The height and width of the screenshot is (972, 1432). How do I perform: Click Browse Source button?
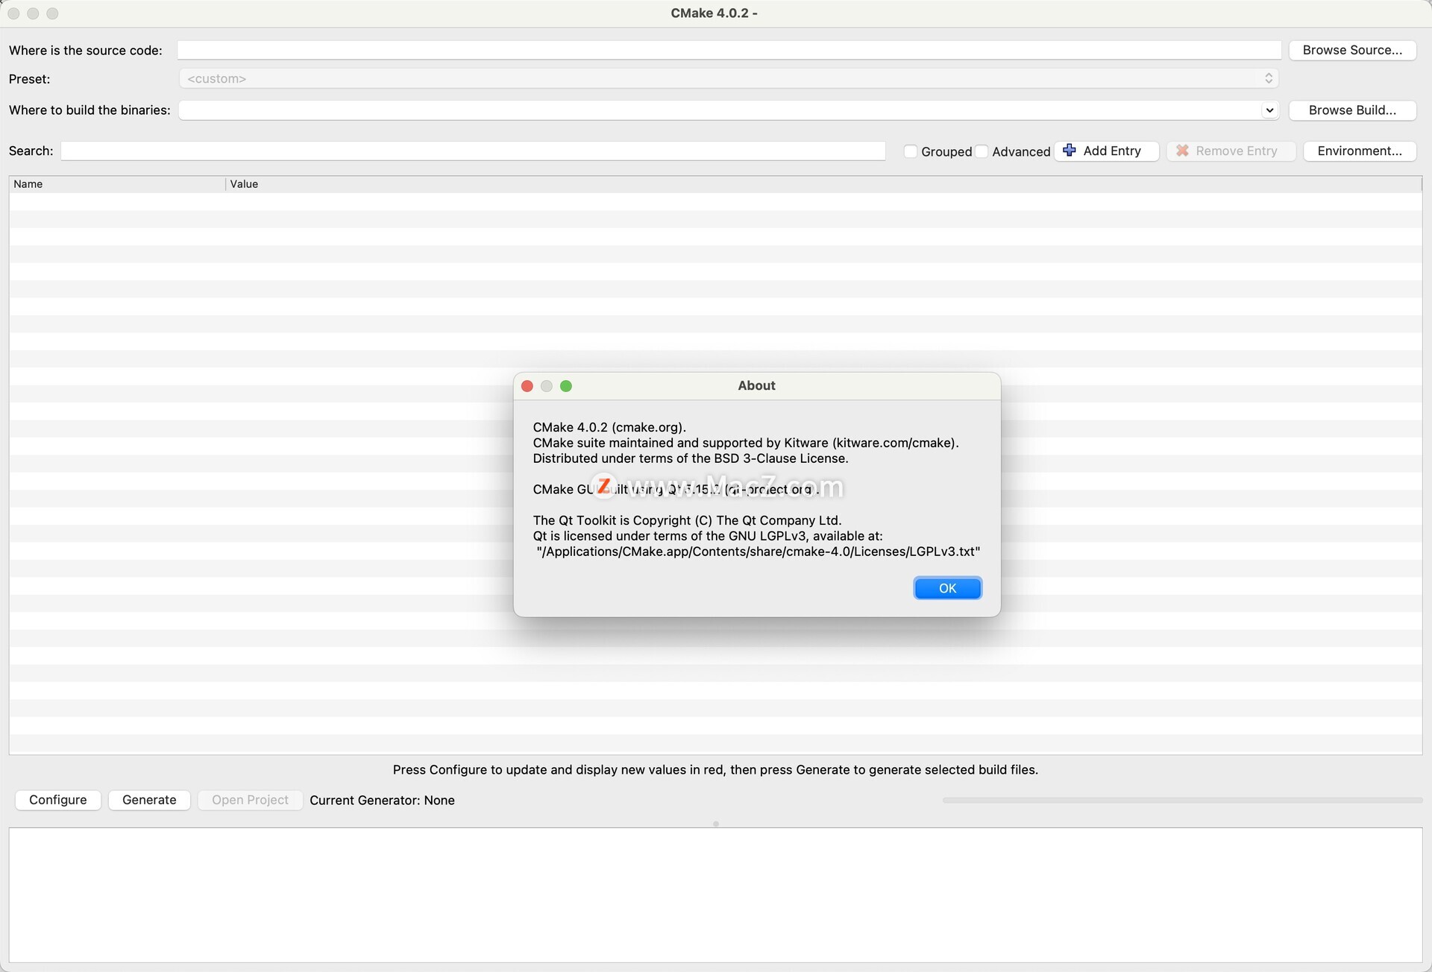pos(1352,50)
